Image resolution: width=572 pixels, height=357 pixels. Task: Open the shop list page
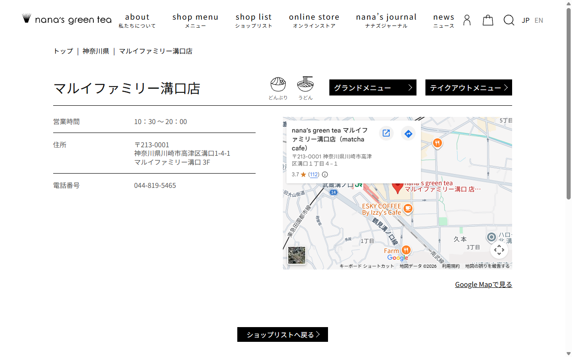[254, 21]
